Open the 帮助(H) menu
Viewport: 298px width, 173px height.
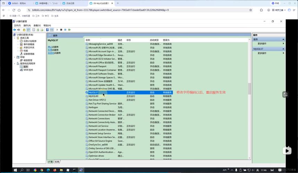coord(47,25)
